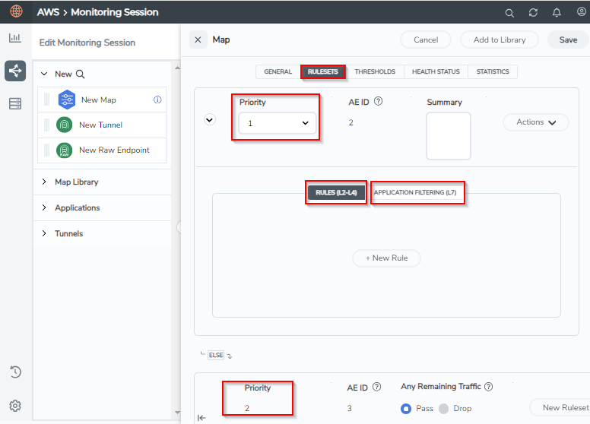Screen dimensions: 590x424
Task: Open the settings gear sidebar icon
Action: pos(15,406)
